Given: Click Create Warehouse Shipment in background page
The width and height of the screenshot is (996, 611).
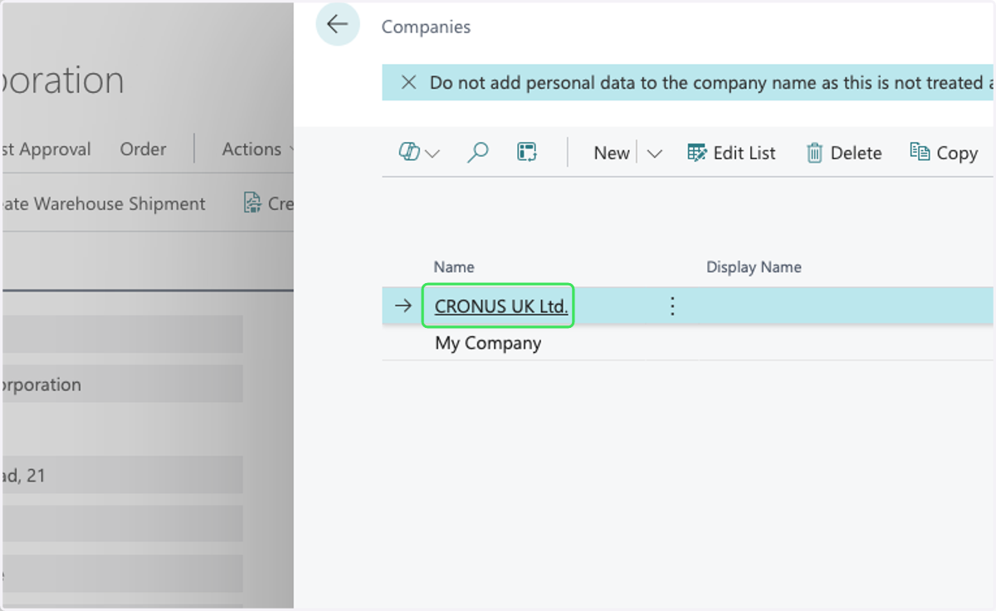Looking at the screenshot, I should 104,203.
